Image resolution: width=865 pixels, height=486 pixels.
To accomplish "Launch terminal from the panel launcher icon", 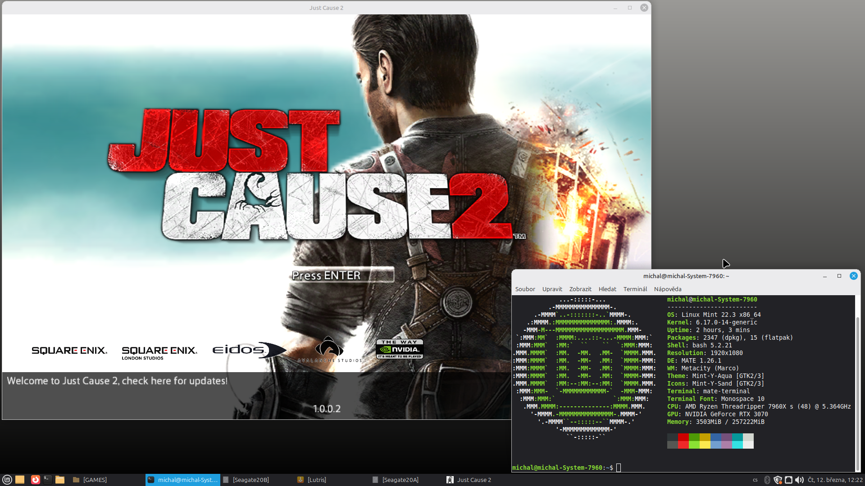I will click(x=47, y=480).
